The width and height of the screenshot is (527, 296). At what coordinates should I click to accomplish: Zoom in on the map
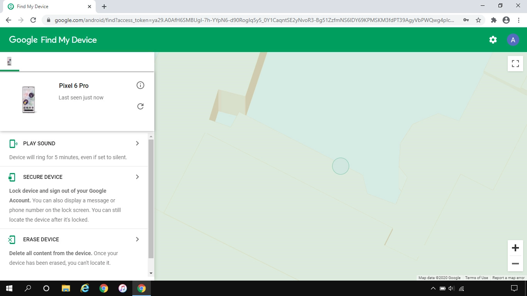click(x=515, y=248)
